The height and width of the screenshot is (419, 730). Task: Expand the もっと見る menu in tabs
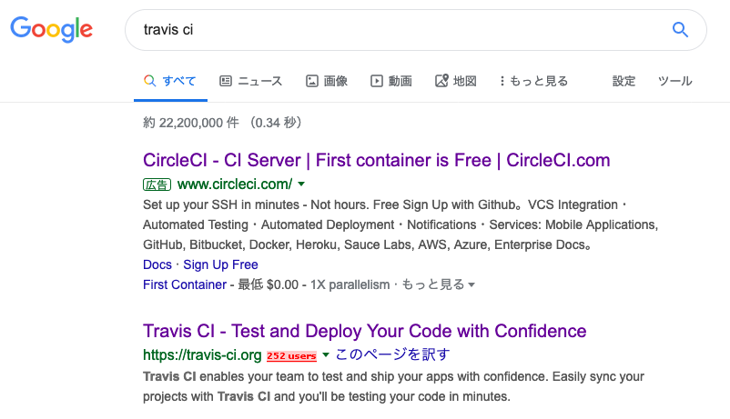[x=534, y=81]
